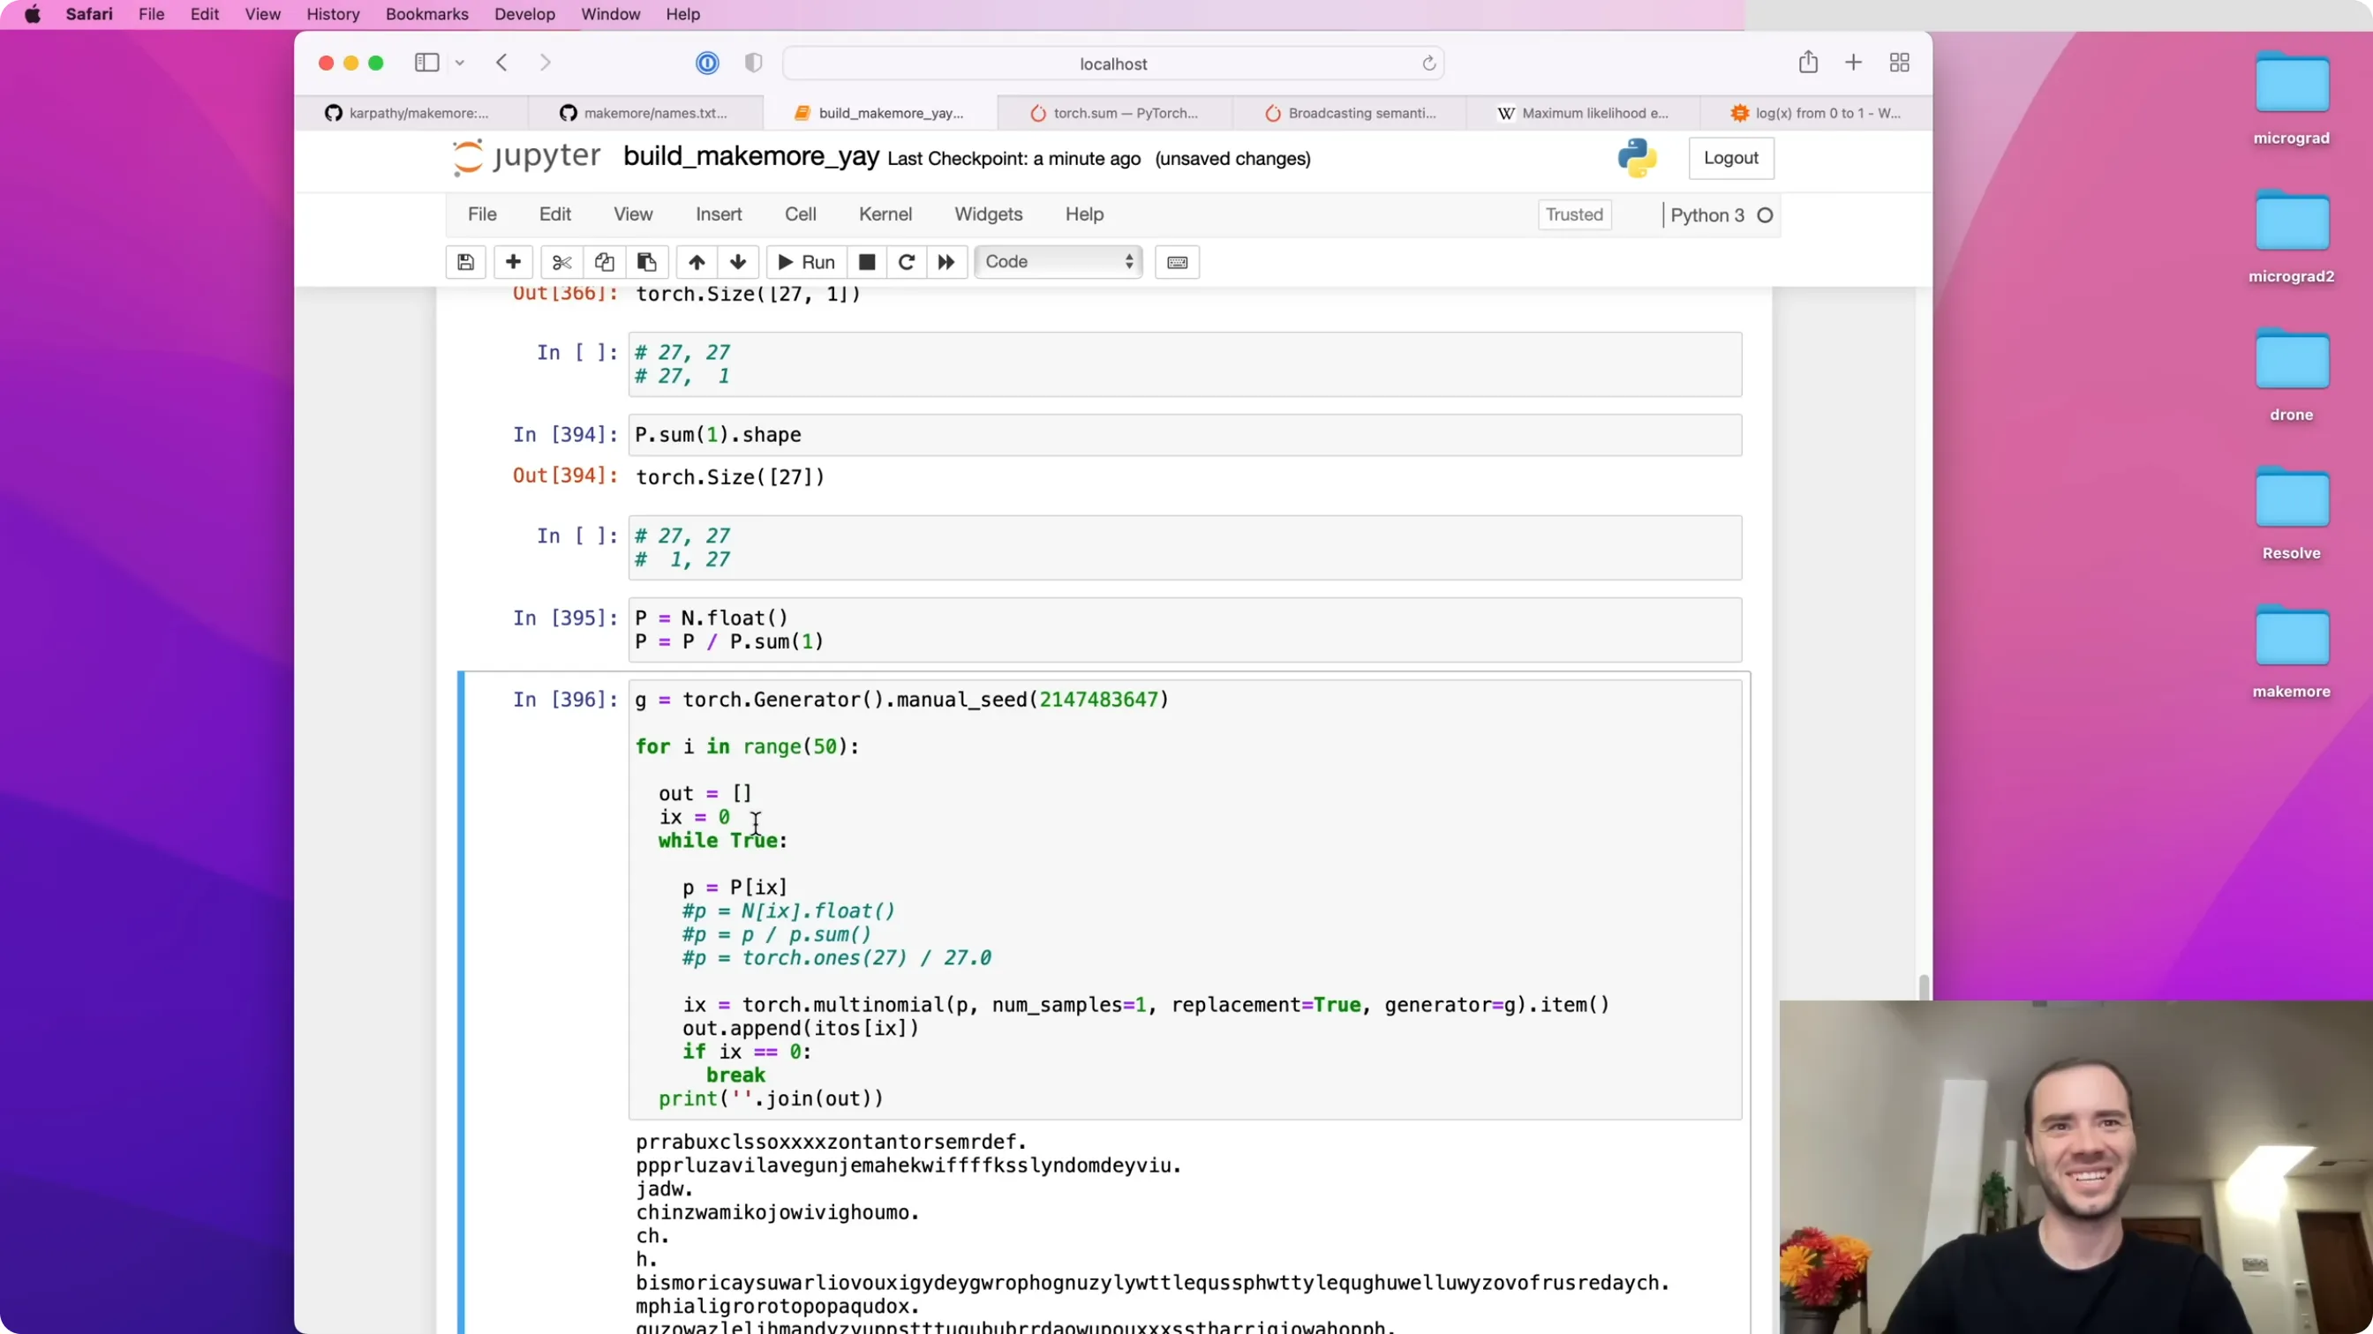Screen dimensions: 2373x1334
Task: Reload the localhost page
Action: (1428, 64)
